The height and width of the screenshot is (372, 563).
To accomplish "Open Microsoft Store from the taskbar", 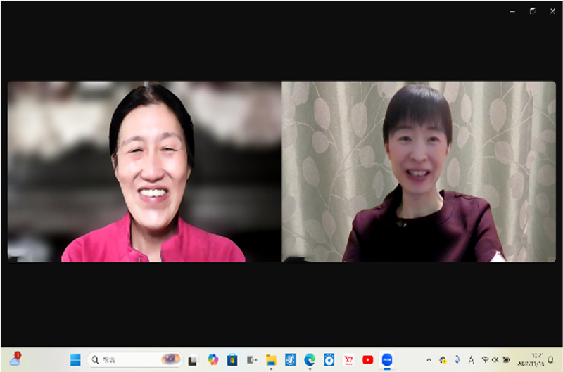I will pos(232,360).
